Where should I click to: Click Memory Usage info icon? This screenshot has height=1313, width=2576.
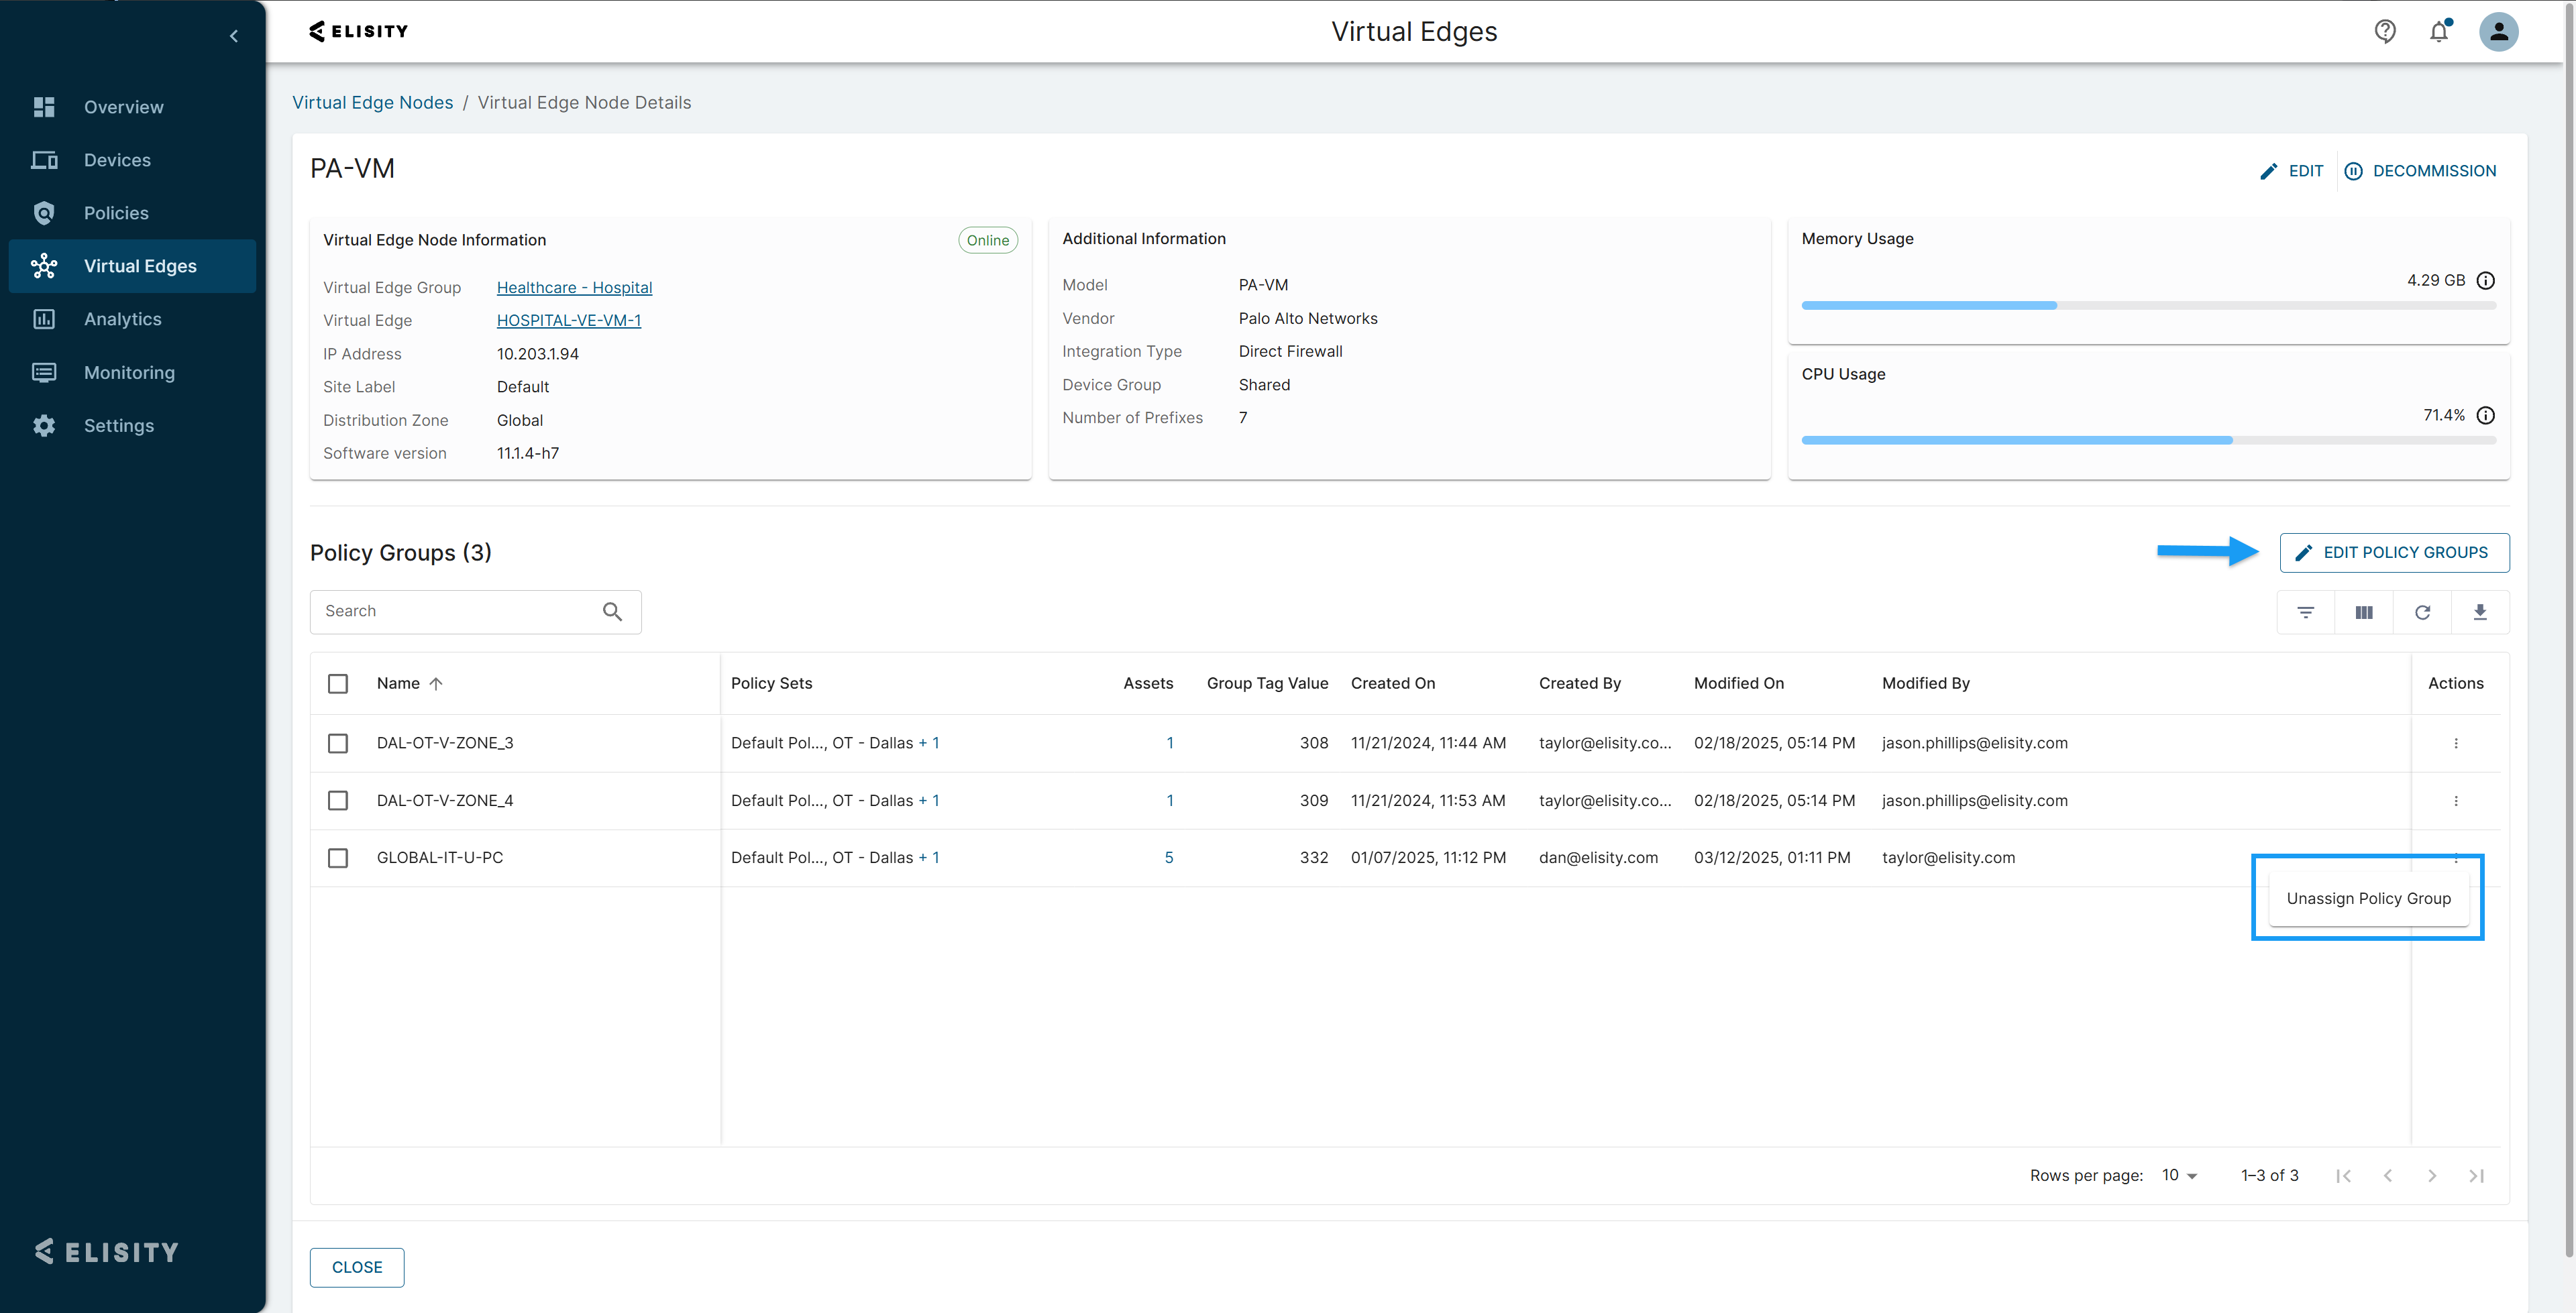pyautogui.click(x=2485, y=281)
